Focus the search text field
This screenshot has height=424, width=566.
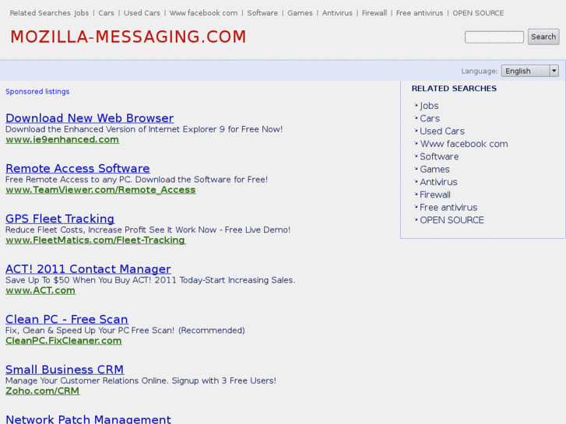coord(494,37)
